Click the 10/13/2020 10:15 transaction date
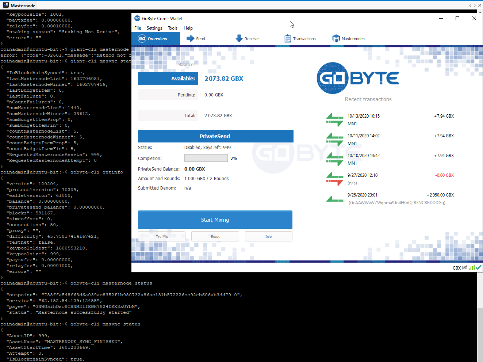This screenshot has width=483, height=362. pyautogui.click(x=364, y=116)
